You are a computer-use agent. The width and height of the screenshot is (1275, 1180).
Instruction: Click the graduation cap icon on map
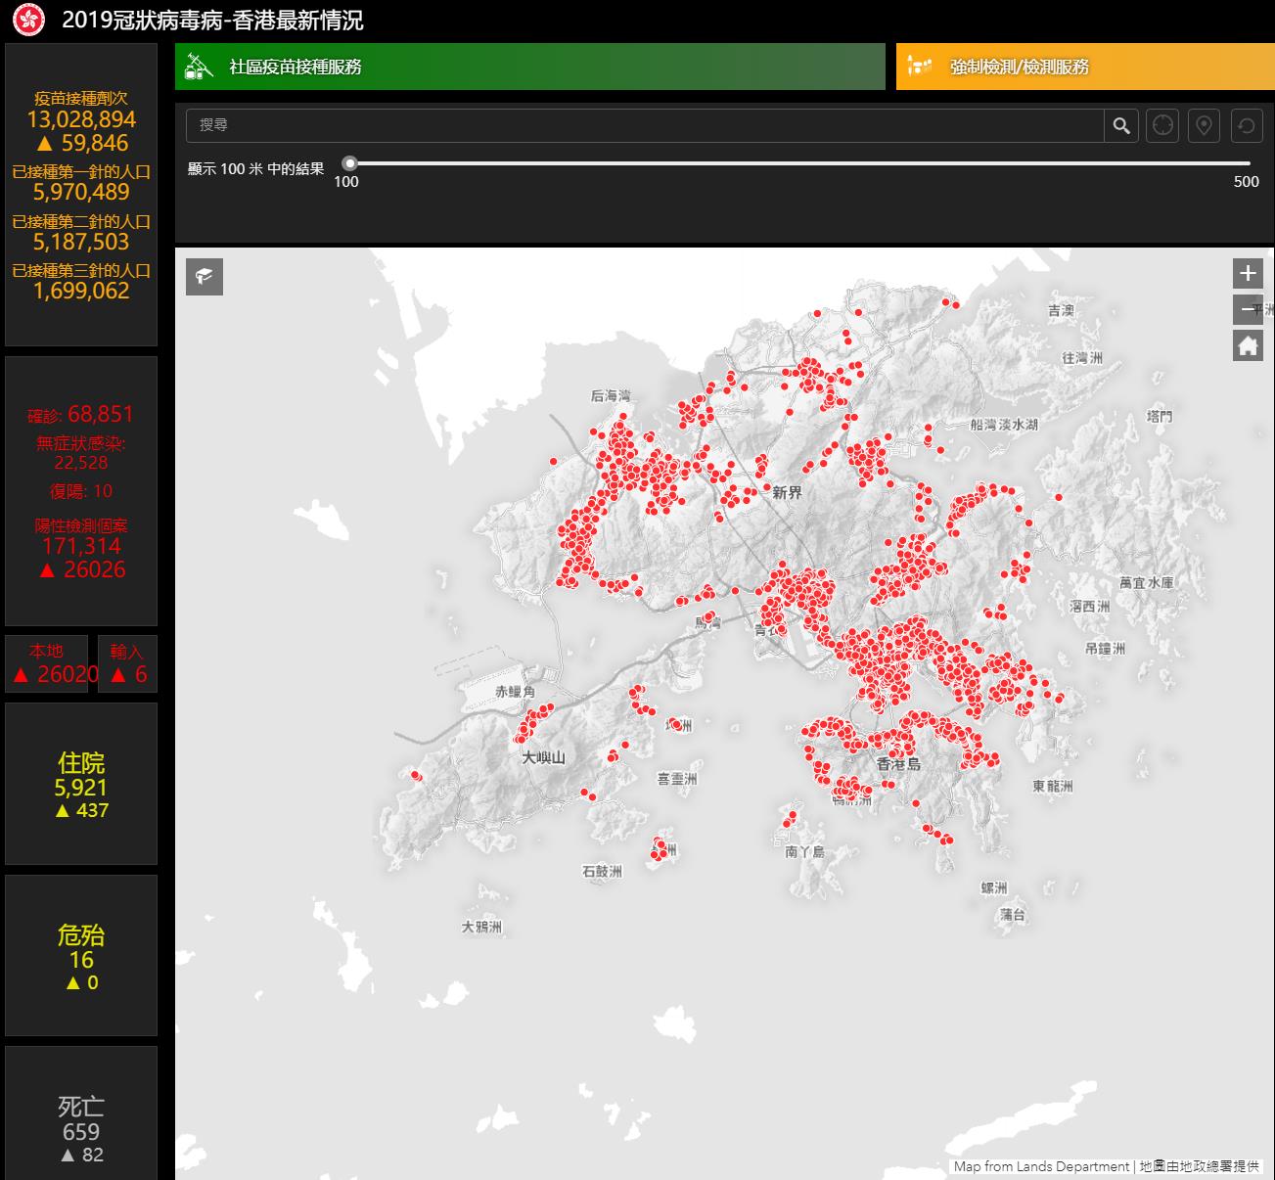pyautogui.click(x=205, y=277)
